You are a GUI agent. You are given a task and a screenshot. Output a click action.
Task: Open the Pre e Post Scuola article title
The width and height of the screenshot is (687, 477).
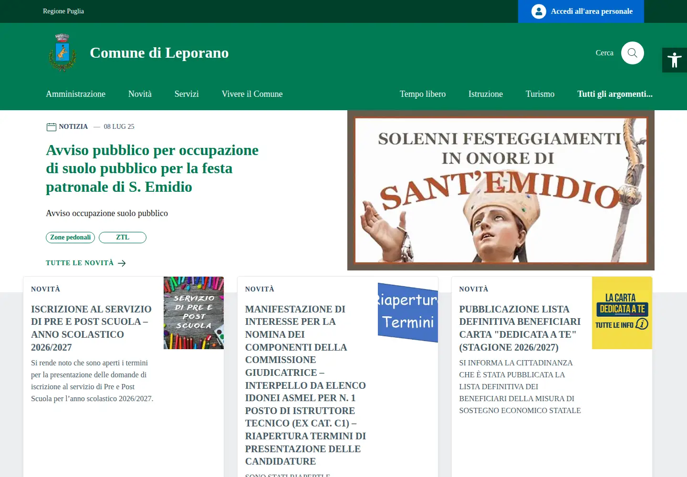click(91, 328)
